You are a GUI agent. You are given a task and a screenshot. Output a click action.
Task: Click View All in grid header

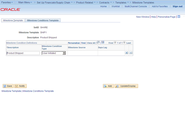[91, 43]
